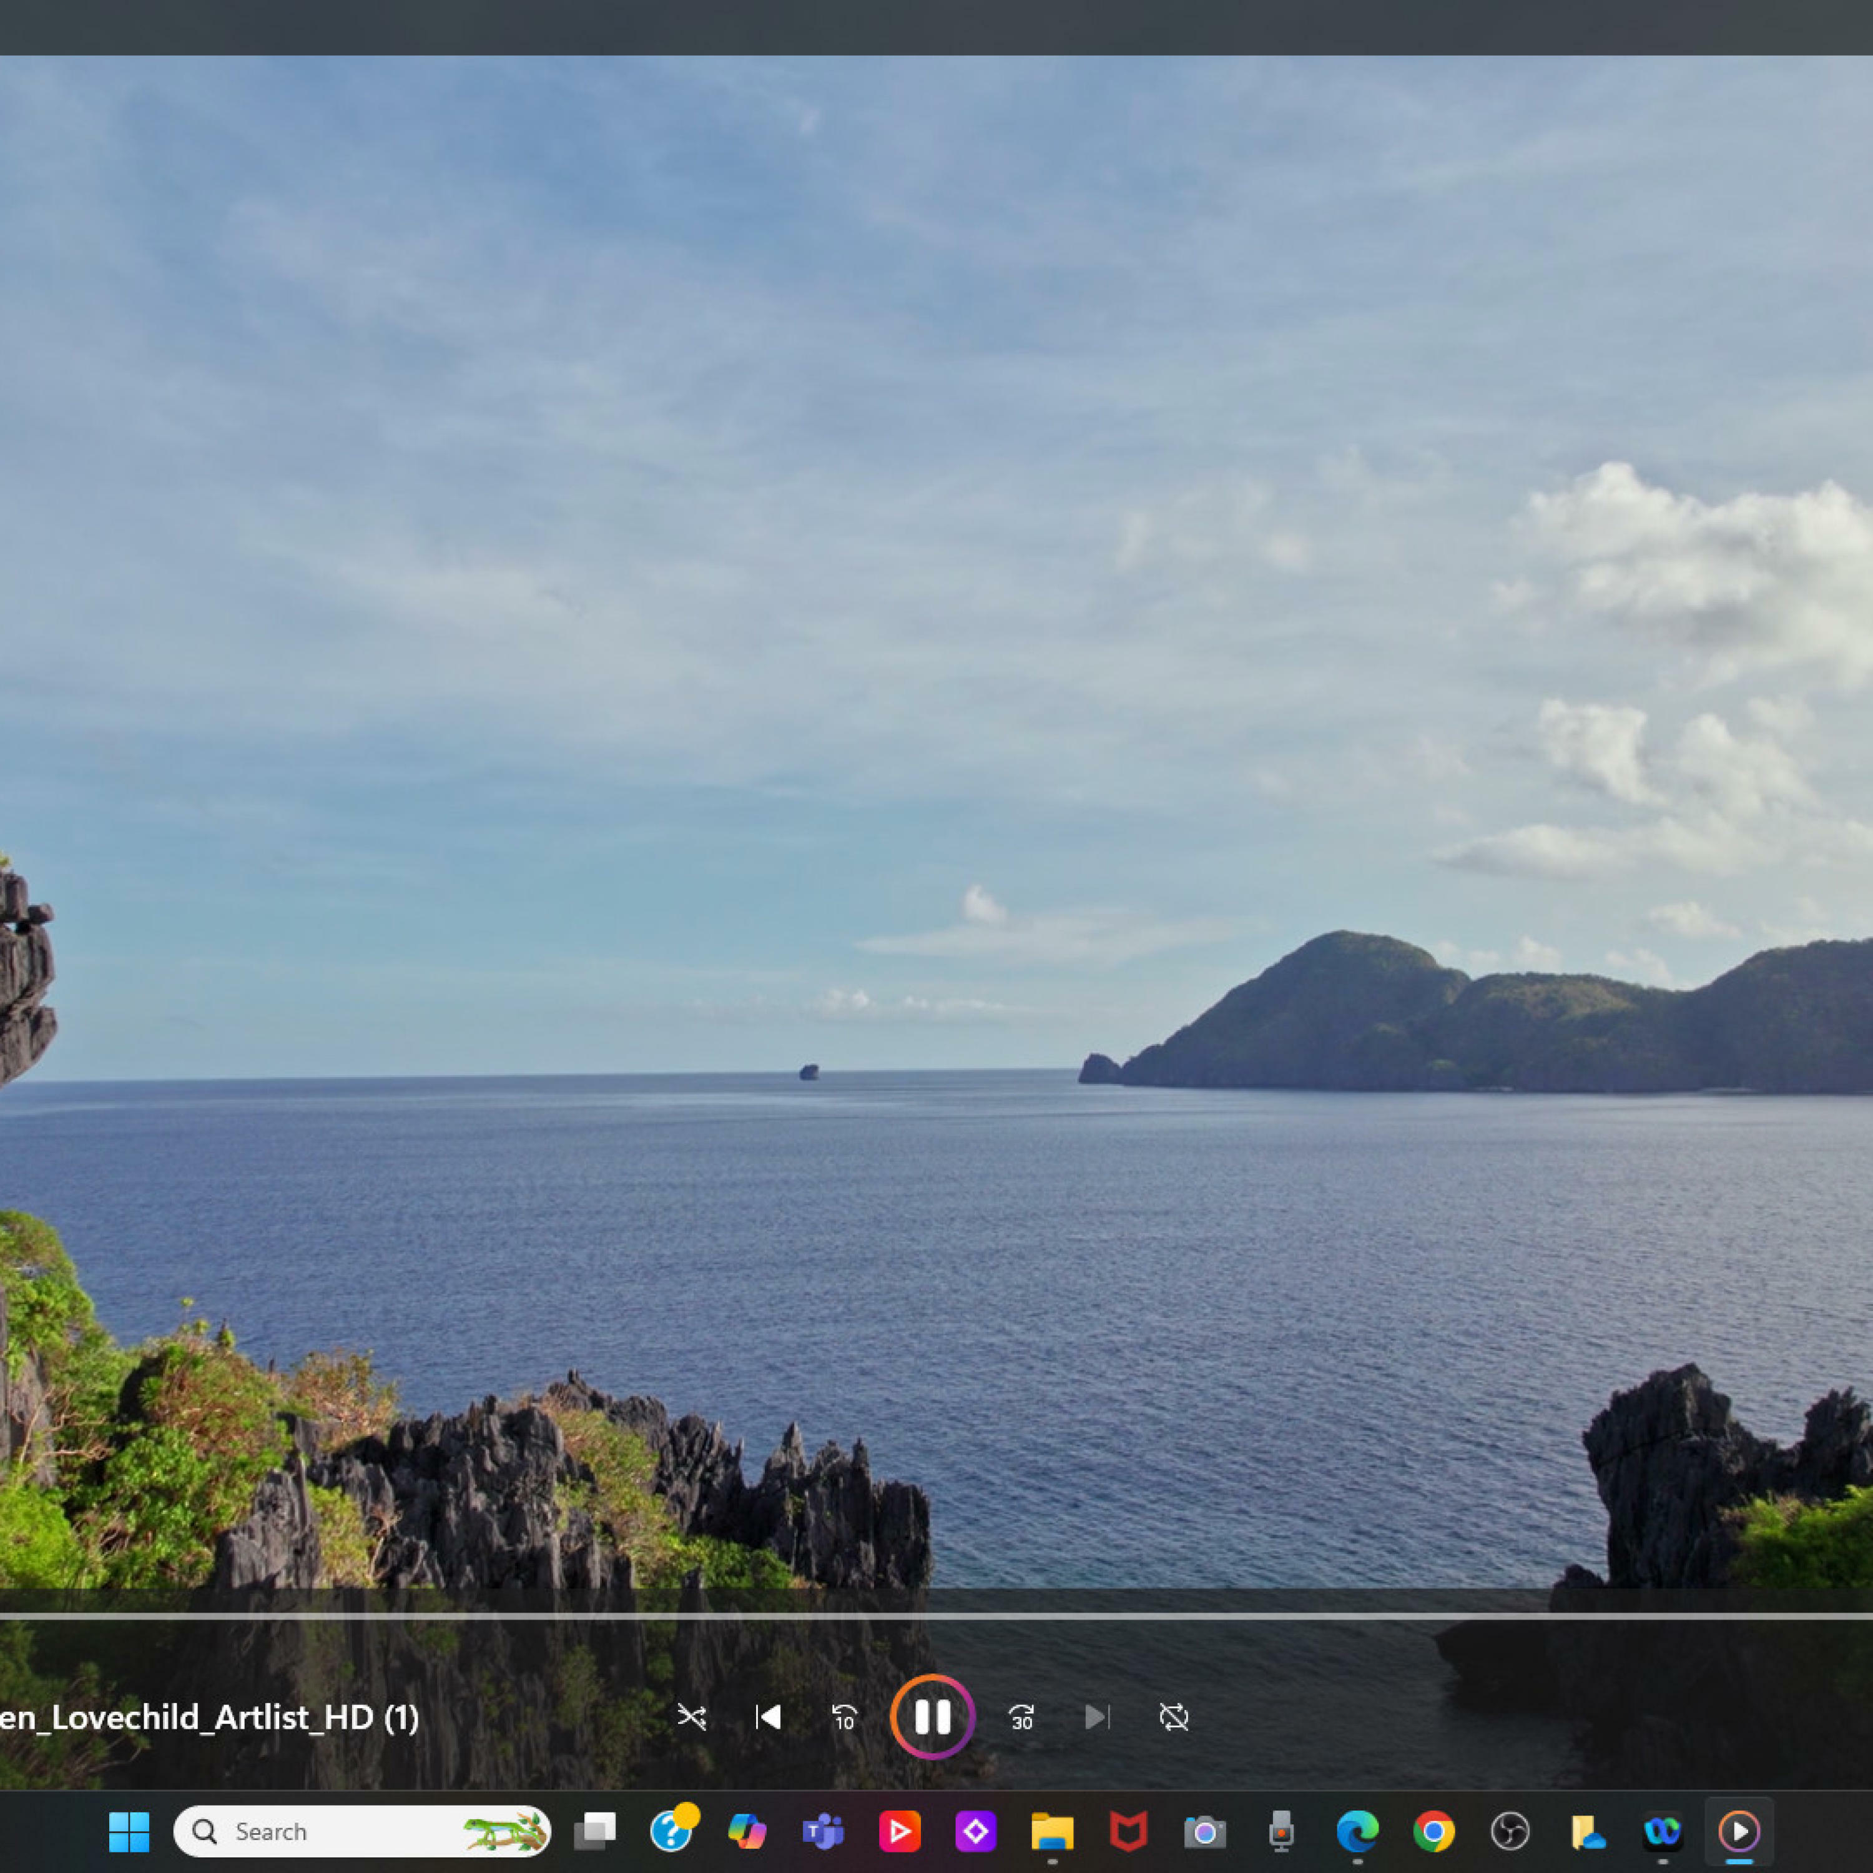Viewport: 1873px width, 1873px height.
Task: Toggle shuffle mode
Action: click(x=691, y=1718)
